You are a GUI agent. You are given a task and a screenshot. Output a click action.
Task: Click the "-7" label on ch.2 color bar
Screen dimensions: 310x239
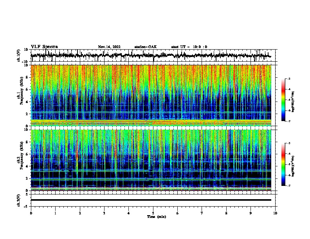coord(289,186)
